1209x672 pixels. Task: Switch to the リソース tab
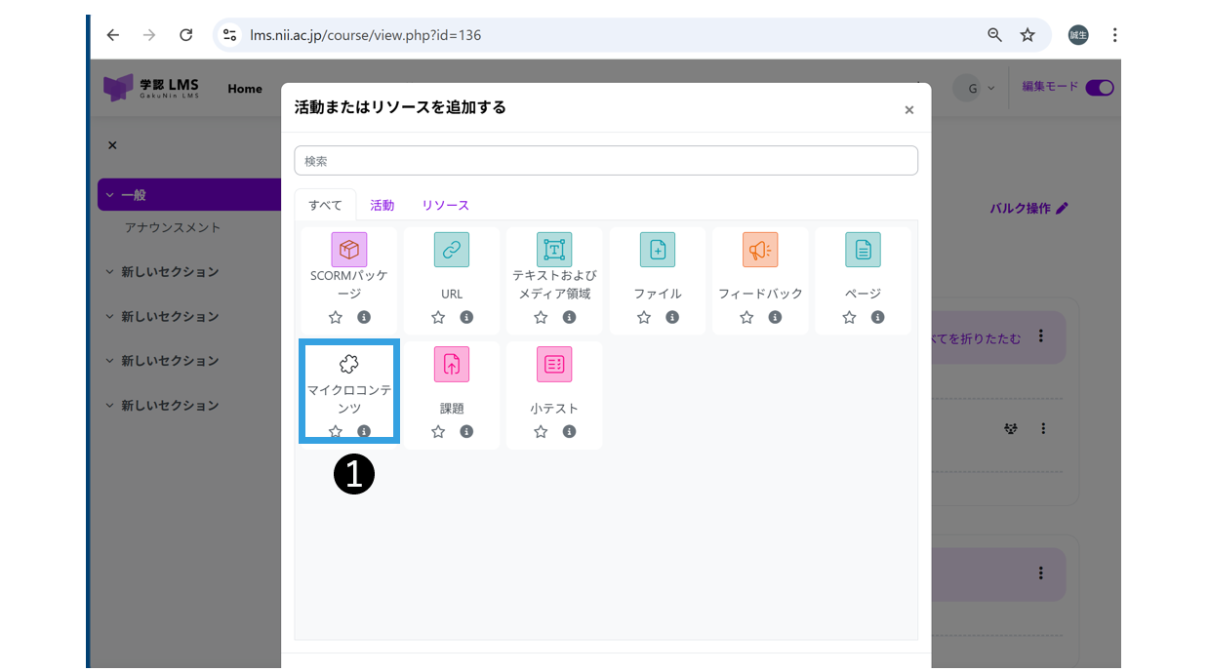pyautogui.click(x=445, y=206)
